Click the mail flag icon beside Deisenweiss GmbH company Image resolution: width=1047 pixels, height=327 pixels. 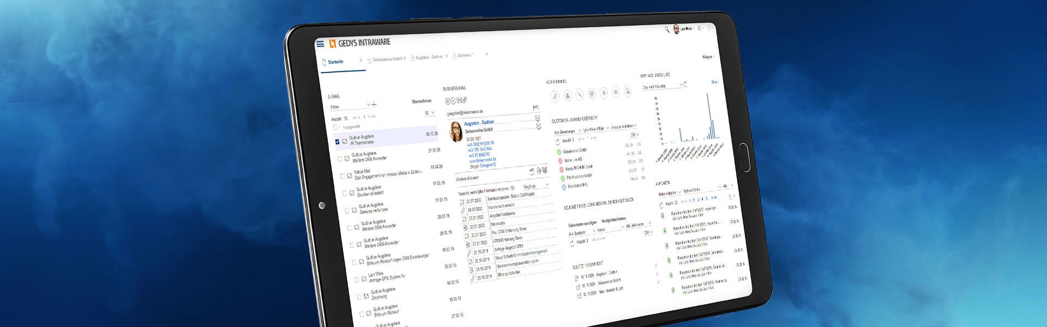(x=538, y=126)
